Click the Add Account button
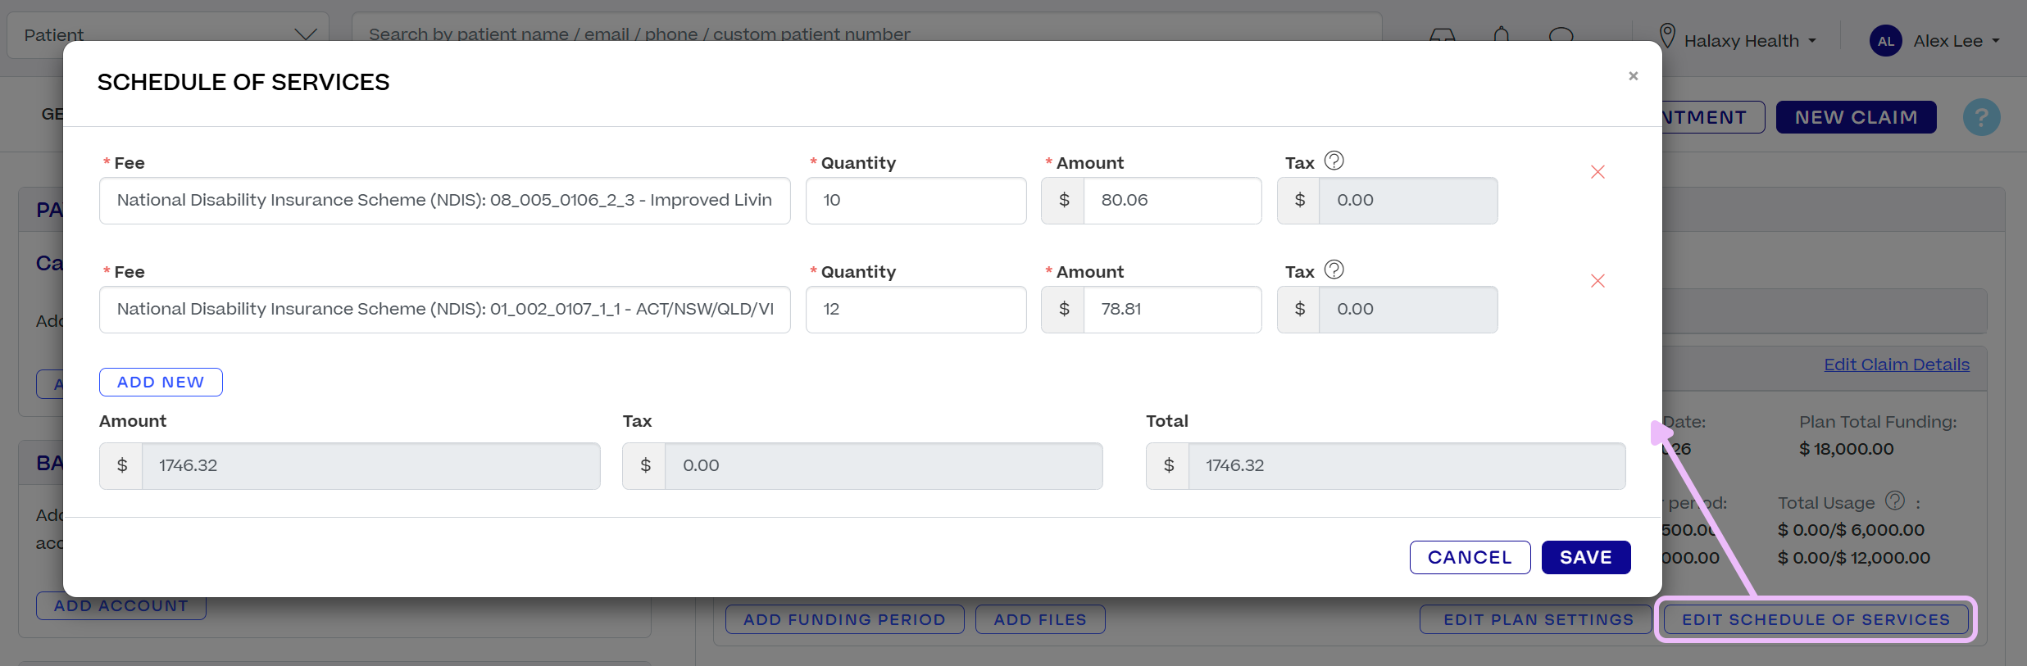 pos(121,606)
